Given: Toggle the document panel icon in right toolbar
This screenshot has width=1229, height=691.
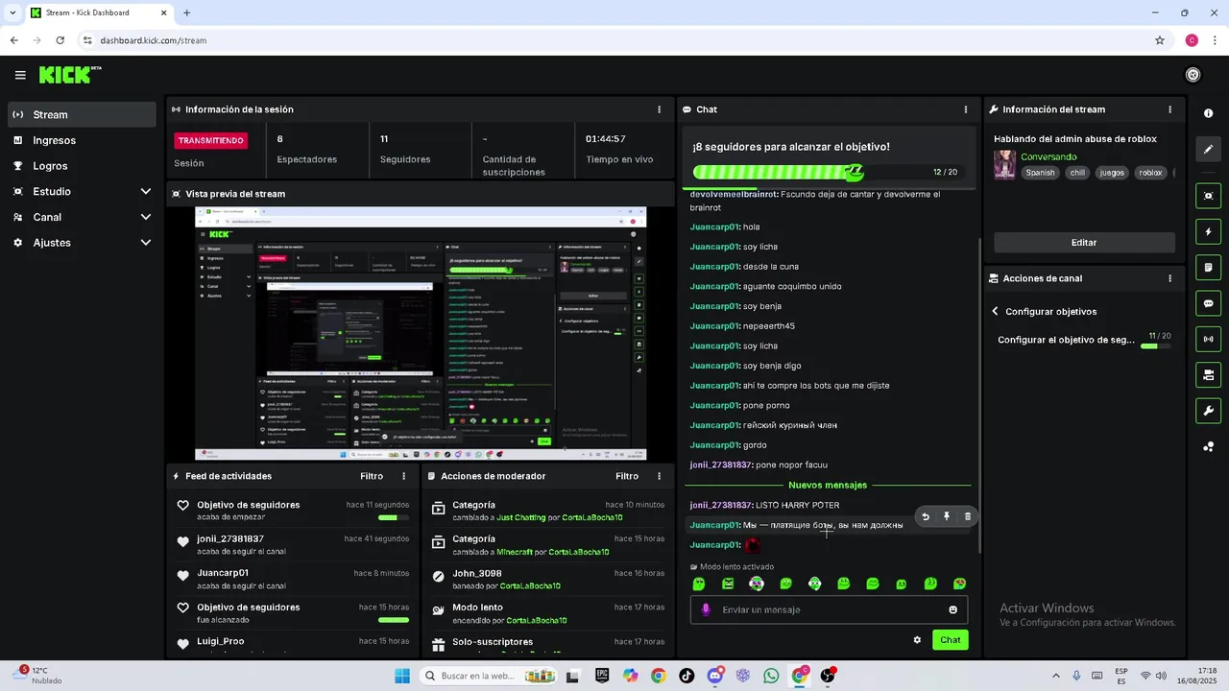Looking at the screenshot, I should click(1208, 267).
